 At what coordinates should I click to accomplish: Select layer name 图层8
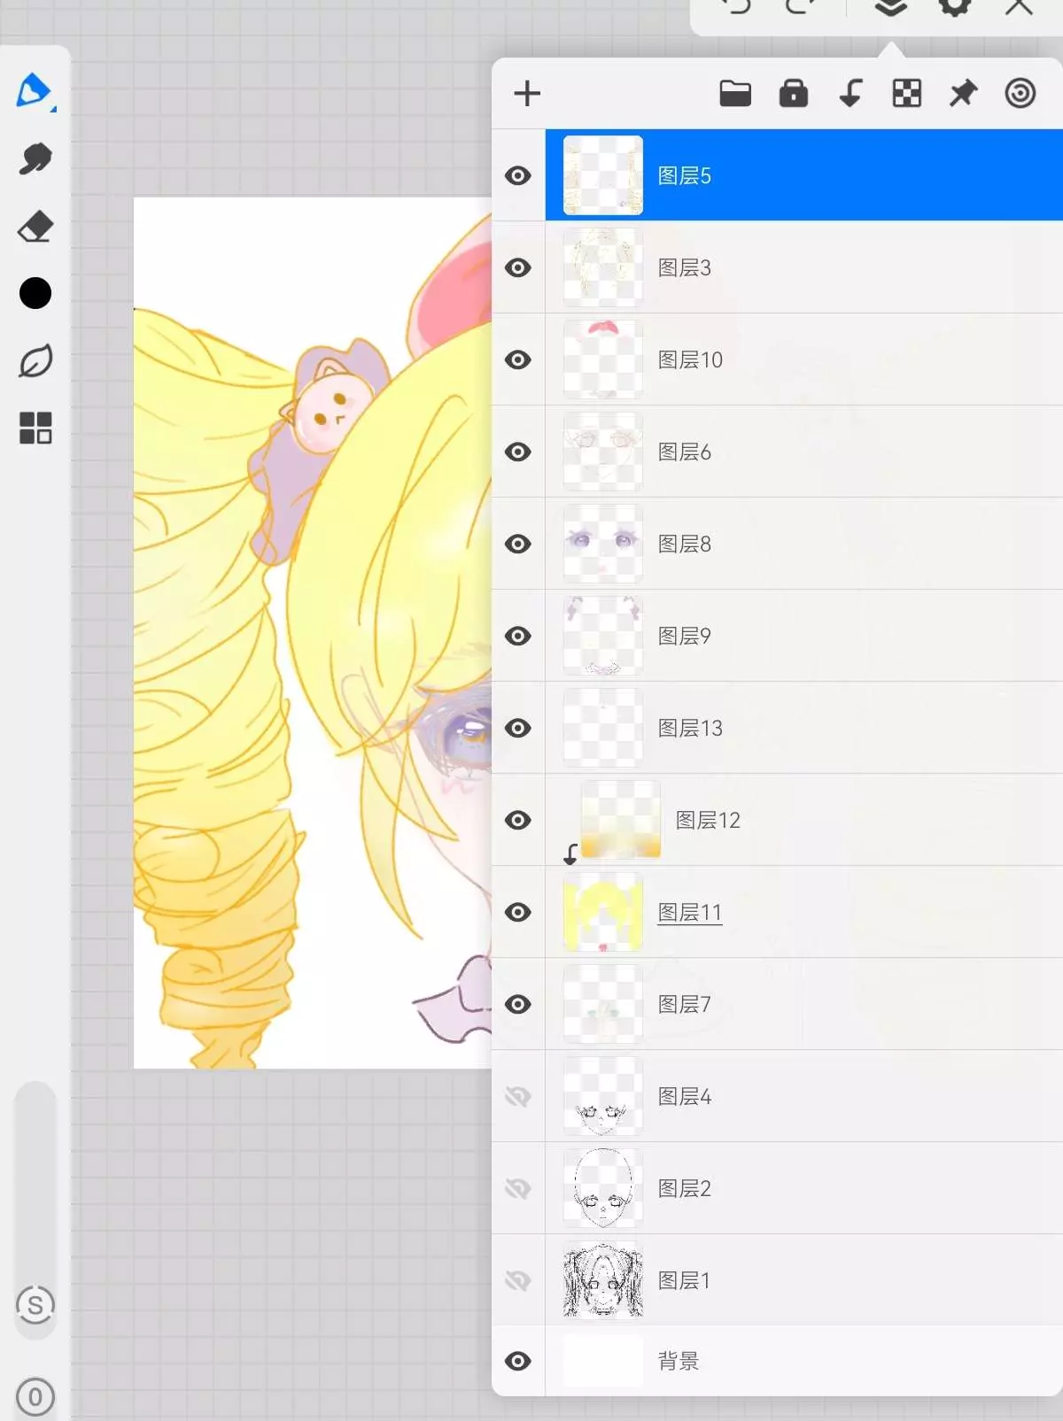(684, 544)
